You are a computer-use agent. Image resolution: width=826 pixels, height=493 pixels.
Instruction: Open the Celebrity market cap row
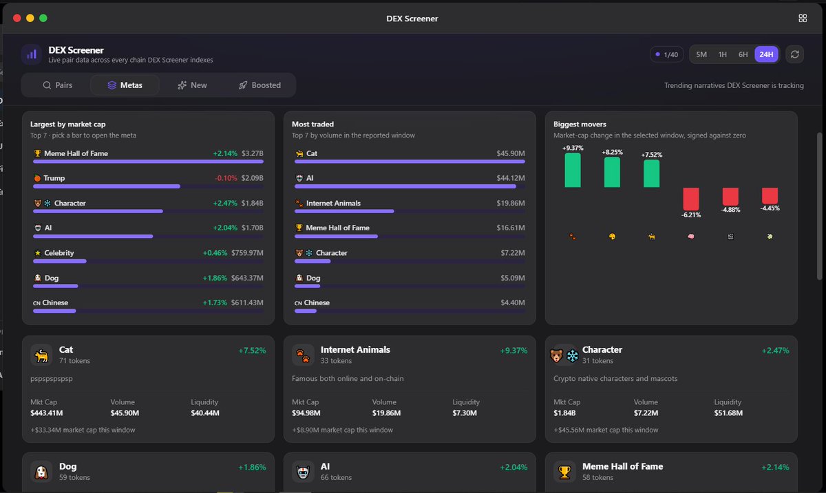[148, 256]
